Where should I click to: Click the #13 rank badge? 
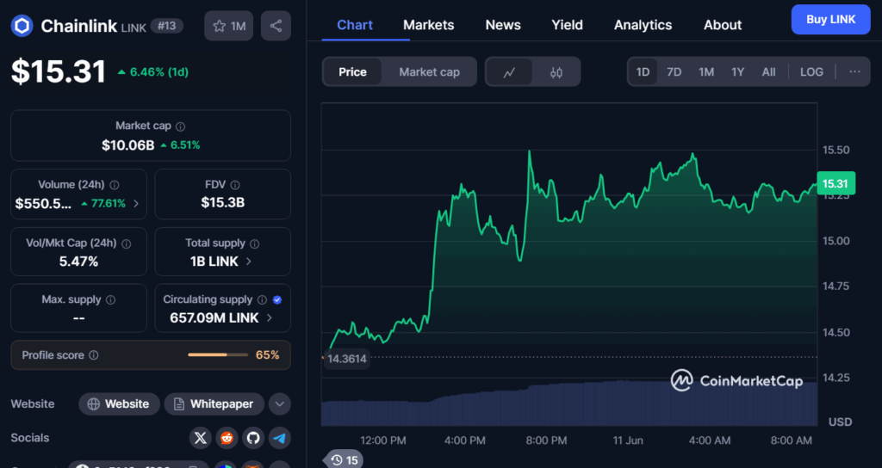166,26
